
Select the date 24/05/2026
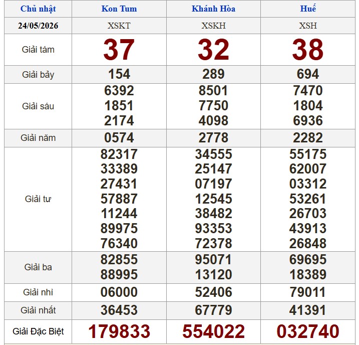pyautogui.click(x=38, y=26)
